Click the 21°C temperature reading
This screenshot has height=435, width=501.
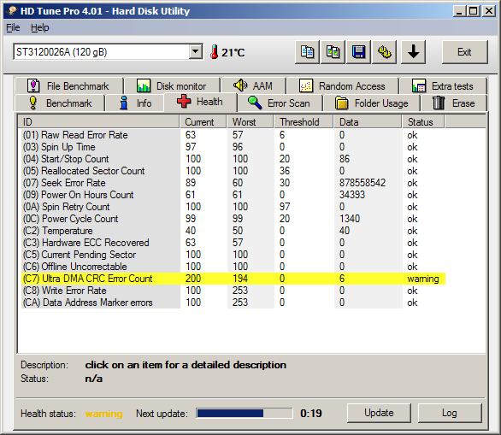tap(233, 52)
